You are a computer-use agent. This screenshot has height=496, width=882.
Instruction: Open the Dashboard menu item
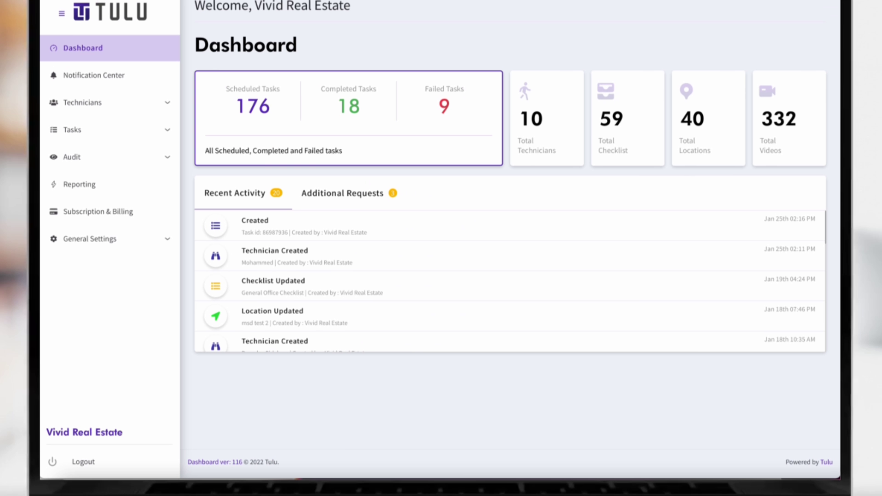110,48
